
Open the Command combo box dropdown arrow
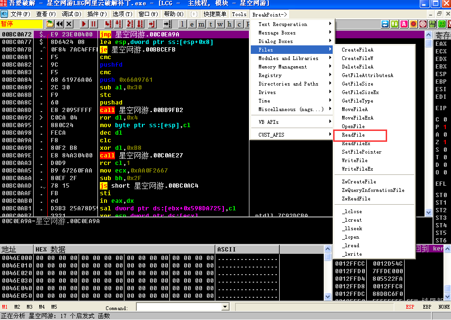(x=225, y=307)
